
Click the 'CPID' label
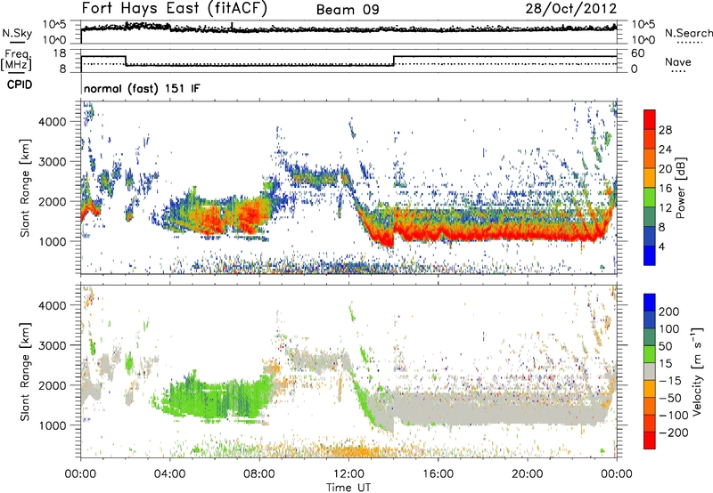[20, 85]
